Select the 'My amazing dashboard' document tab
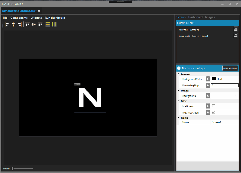Viewport: 241px width, 173px height. 19,11
